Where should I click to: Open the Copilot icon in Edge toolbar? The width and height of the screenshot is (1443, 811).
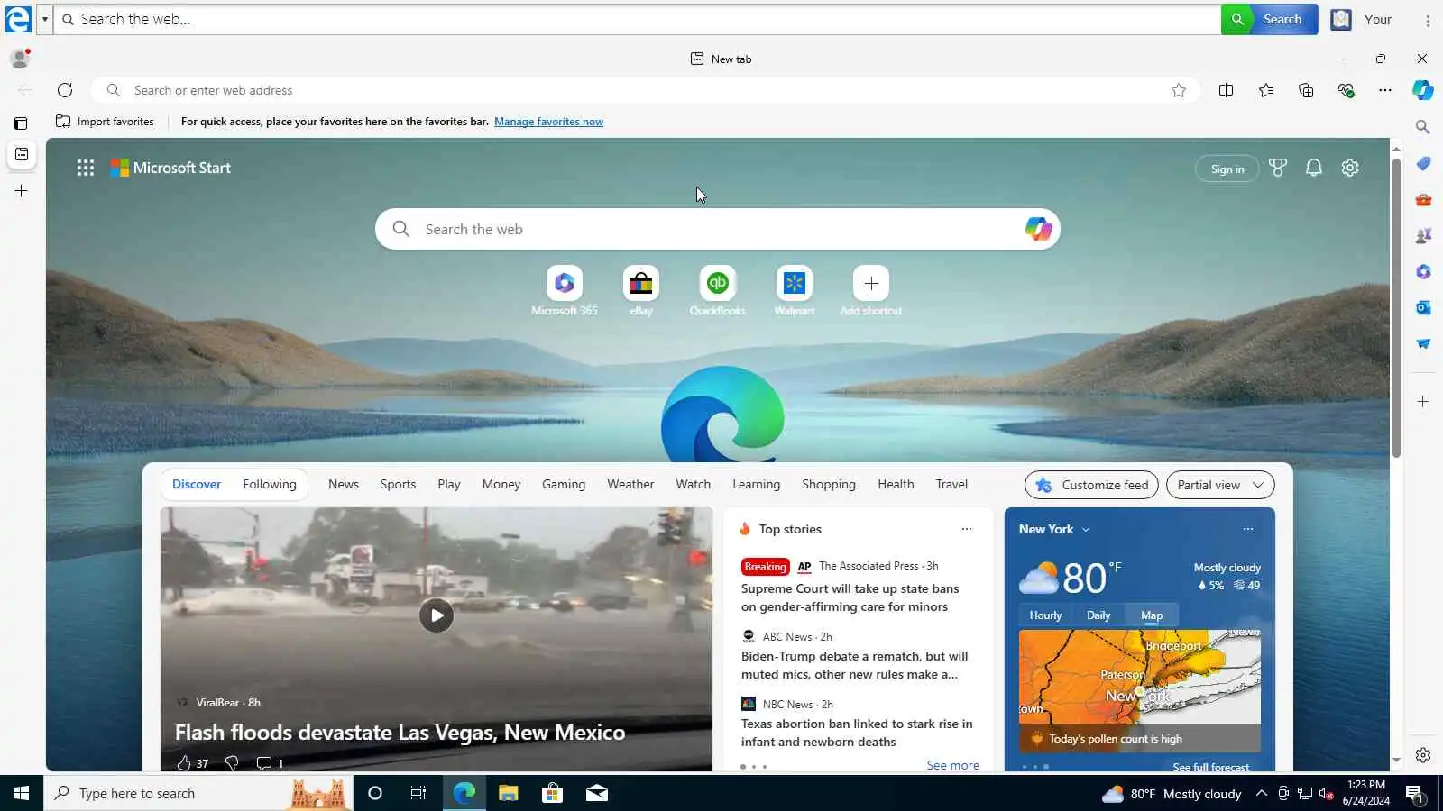point(1422,90)
